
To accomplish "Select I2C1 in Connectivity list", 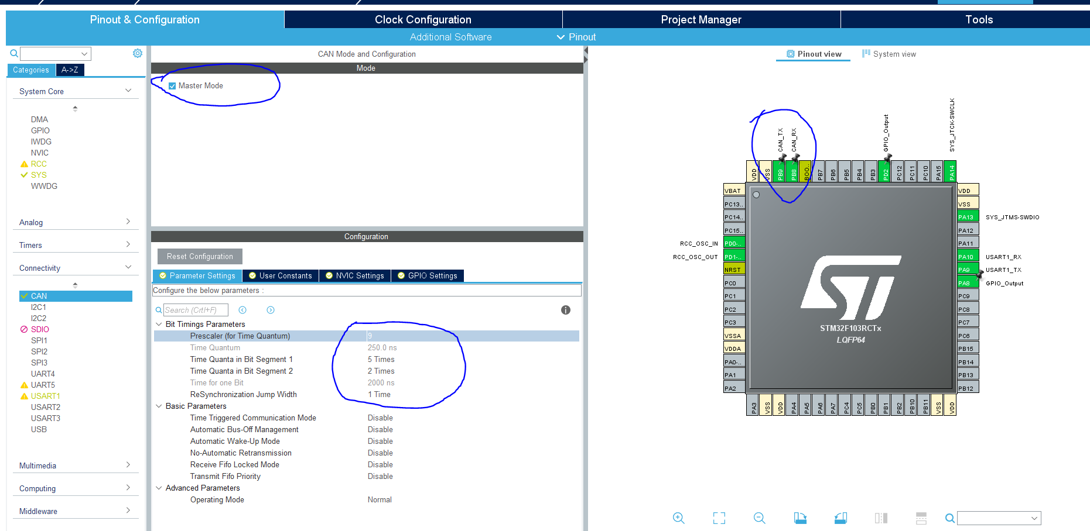I will [x=38, y=307].
